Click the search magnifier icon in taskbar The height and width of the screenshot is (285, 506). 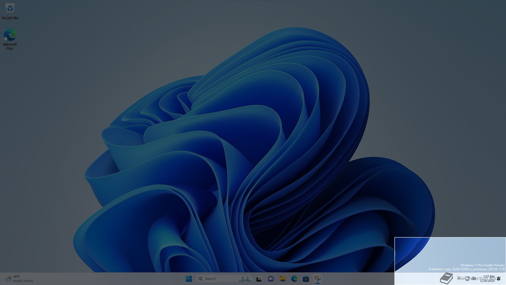(x=200, y=279)
